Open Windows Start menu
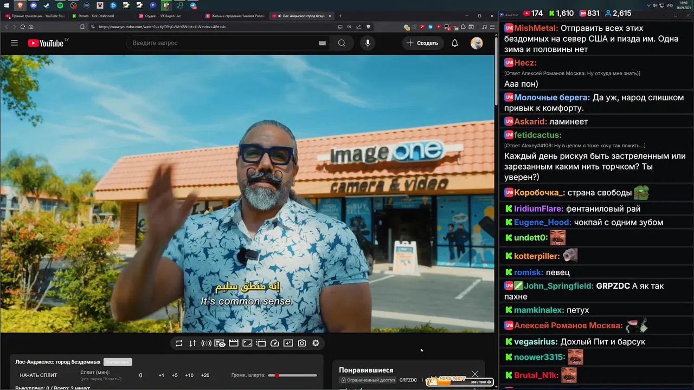 point(7,5)
